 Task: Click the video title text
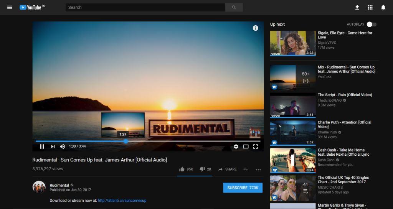(99, 160)
